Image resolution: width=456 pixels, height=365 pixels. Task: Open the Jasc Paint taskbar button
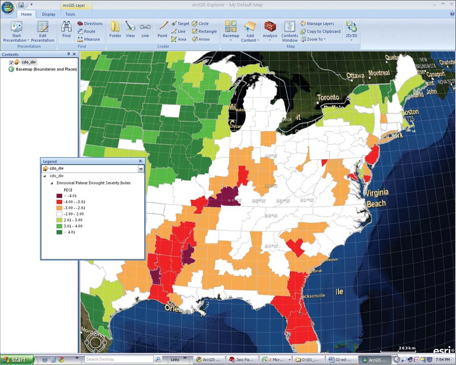coord(241,360)
